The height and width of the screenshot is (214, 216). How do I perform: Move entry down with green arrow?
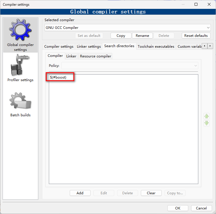tap(207, 123)
